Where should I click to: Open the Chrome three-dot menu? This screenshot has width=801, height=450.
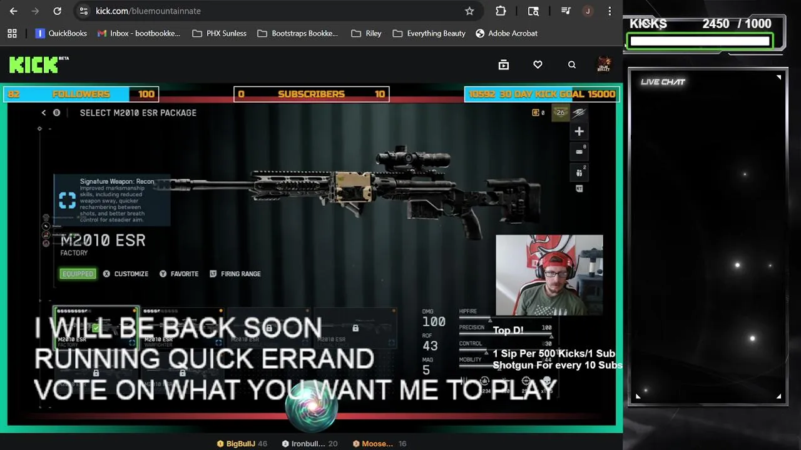click(x=610, y=11)
